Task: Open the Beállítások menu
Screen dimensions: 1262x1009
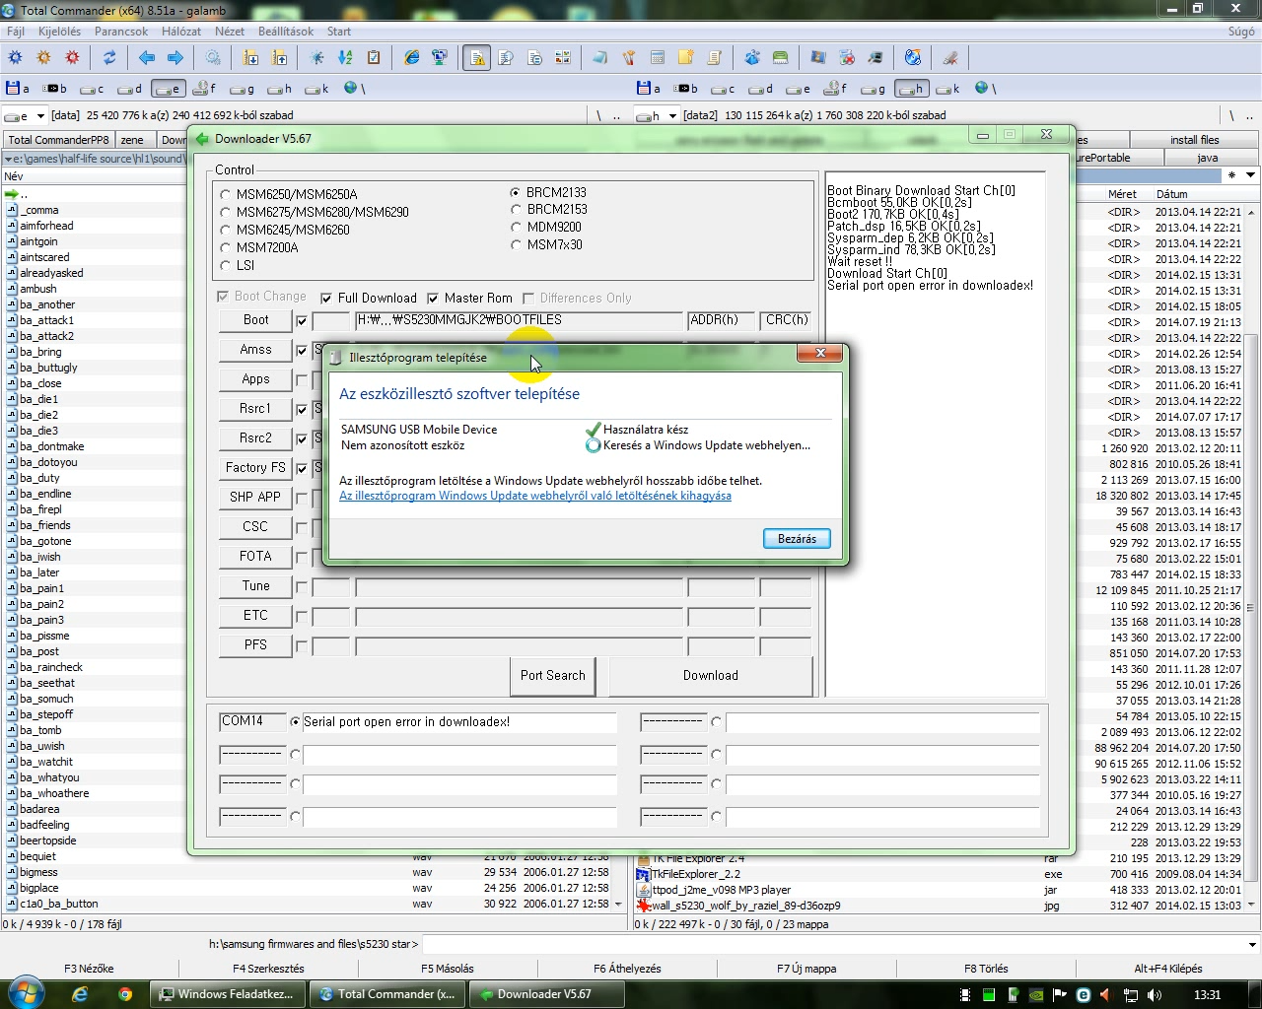Action: click(286, 32)
